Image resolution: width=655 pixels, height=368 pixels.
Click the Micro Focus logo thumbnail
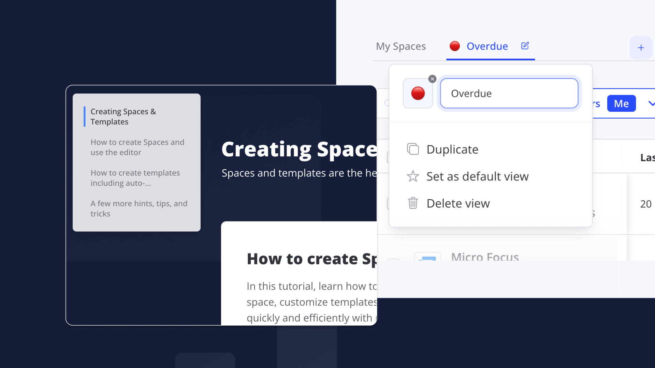click(x=427, y=257)
